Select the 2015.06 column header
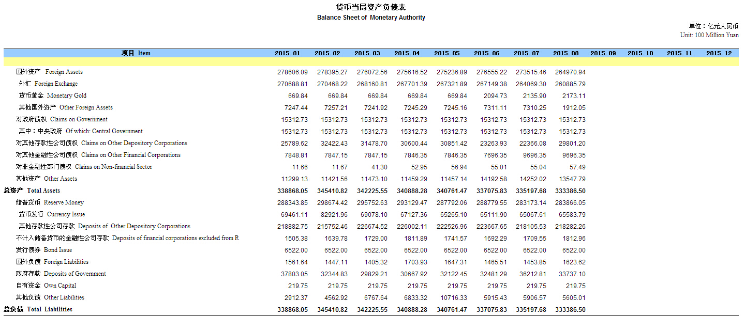This screenshot has width=745, height=316. click(x=487, y=53)
